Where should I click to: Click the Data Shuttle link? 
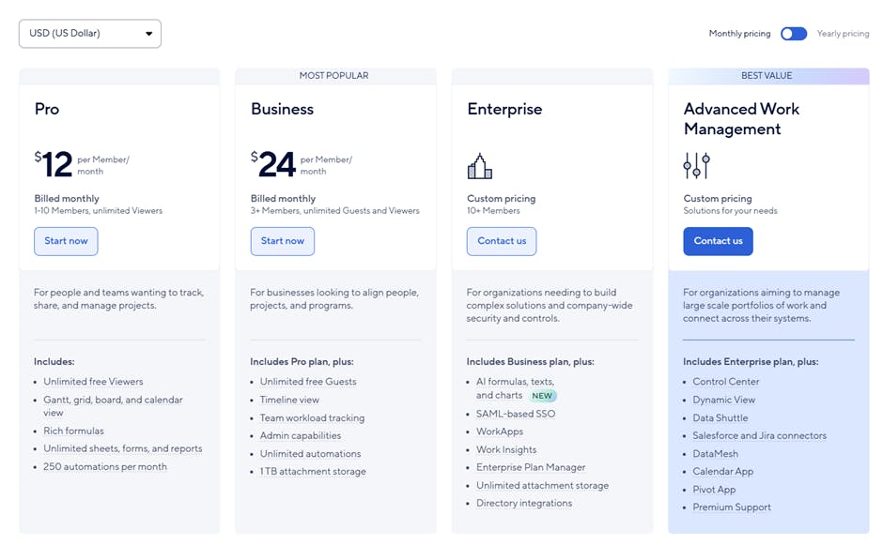720,417
